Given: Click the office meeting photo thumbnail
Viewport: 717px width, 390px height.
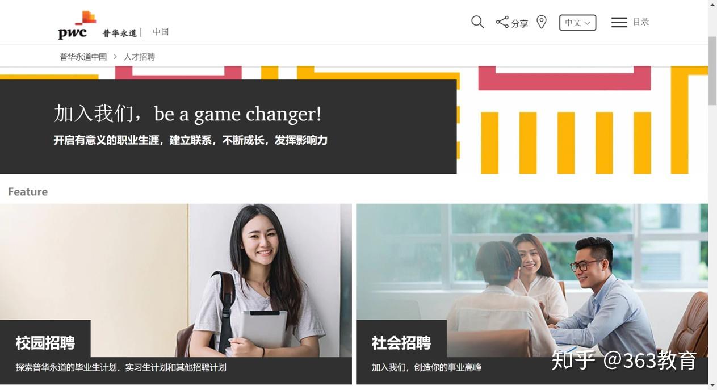Looking at the screenshot, I should point(532,280).
